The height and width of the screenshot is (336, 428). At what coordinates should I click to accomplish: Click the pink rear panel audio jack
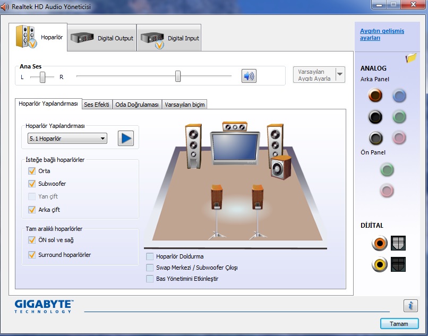pos(399,137)
